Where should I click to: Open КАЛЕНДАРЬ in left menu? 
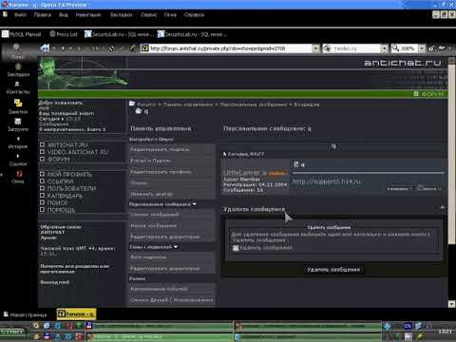[65, 196]
